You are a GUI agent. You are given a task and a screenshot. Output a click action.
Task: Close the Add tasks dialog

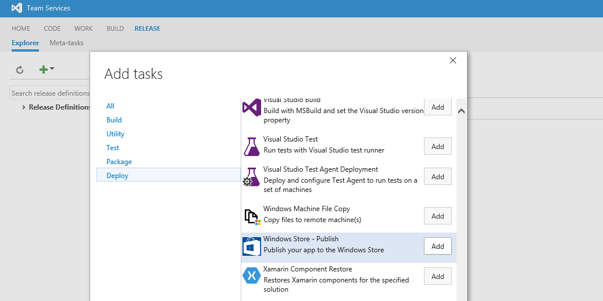[x=452, y=60]
